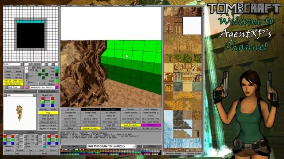Click the Shadow button in Lighting panel
This screenshot has height=159, width=284.
pos(20,150)
